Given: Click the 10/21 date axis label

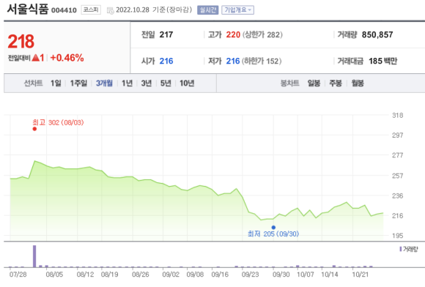Looking at the screenshot, I should pyautogui.click(x=361, y=275).
